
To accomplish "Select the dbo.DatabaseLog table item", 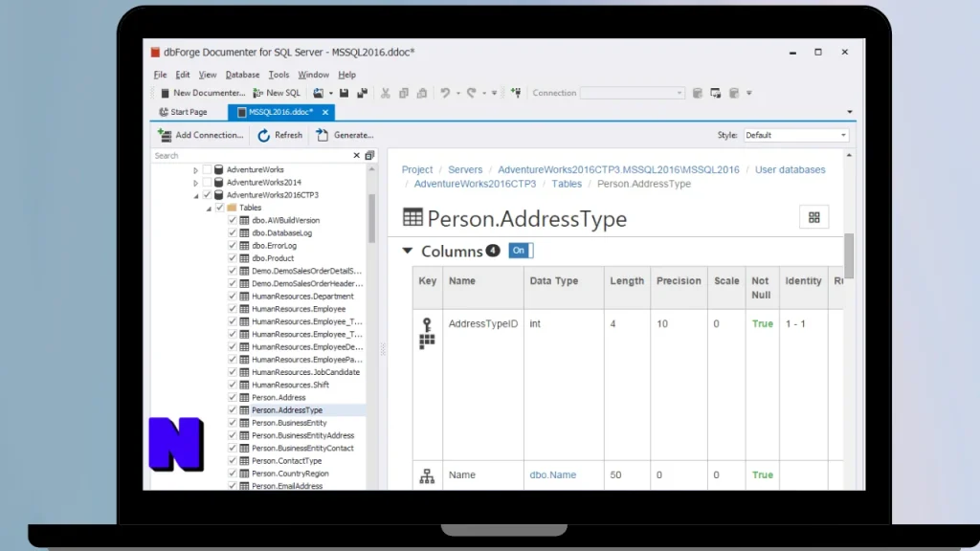I will coord(282,233).
